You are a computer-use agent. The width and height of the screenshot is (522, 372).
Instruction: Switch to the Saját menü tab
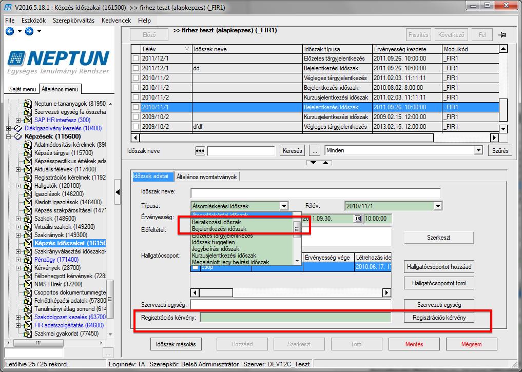[x=23, y=89]
